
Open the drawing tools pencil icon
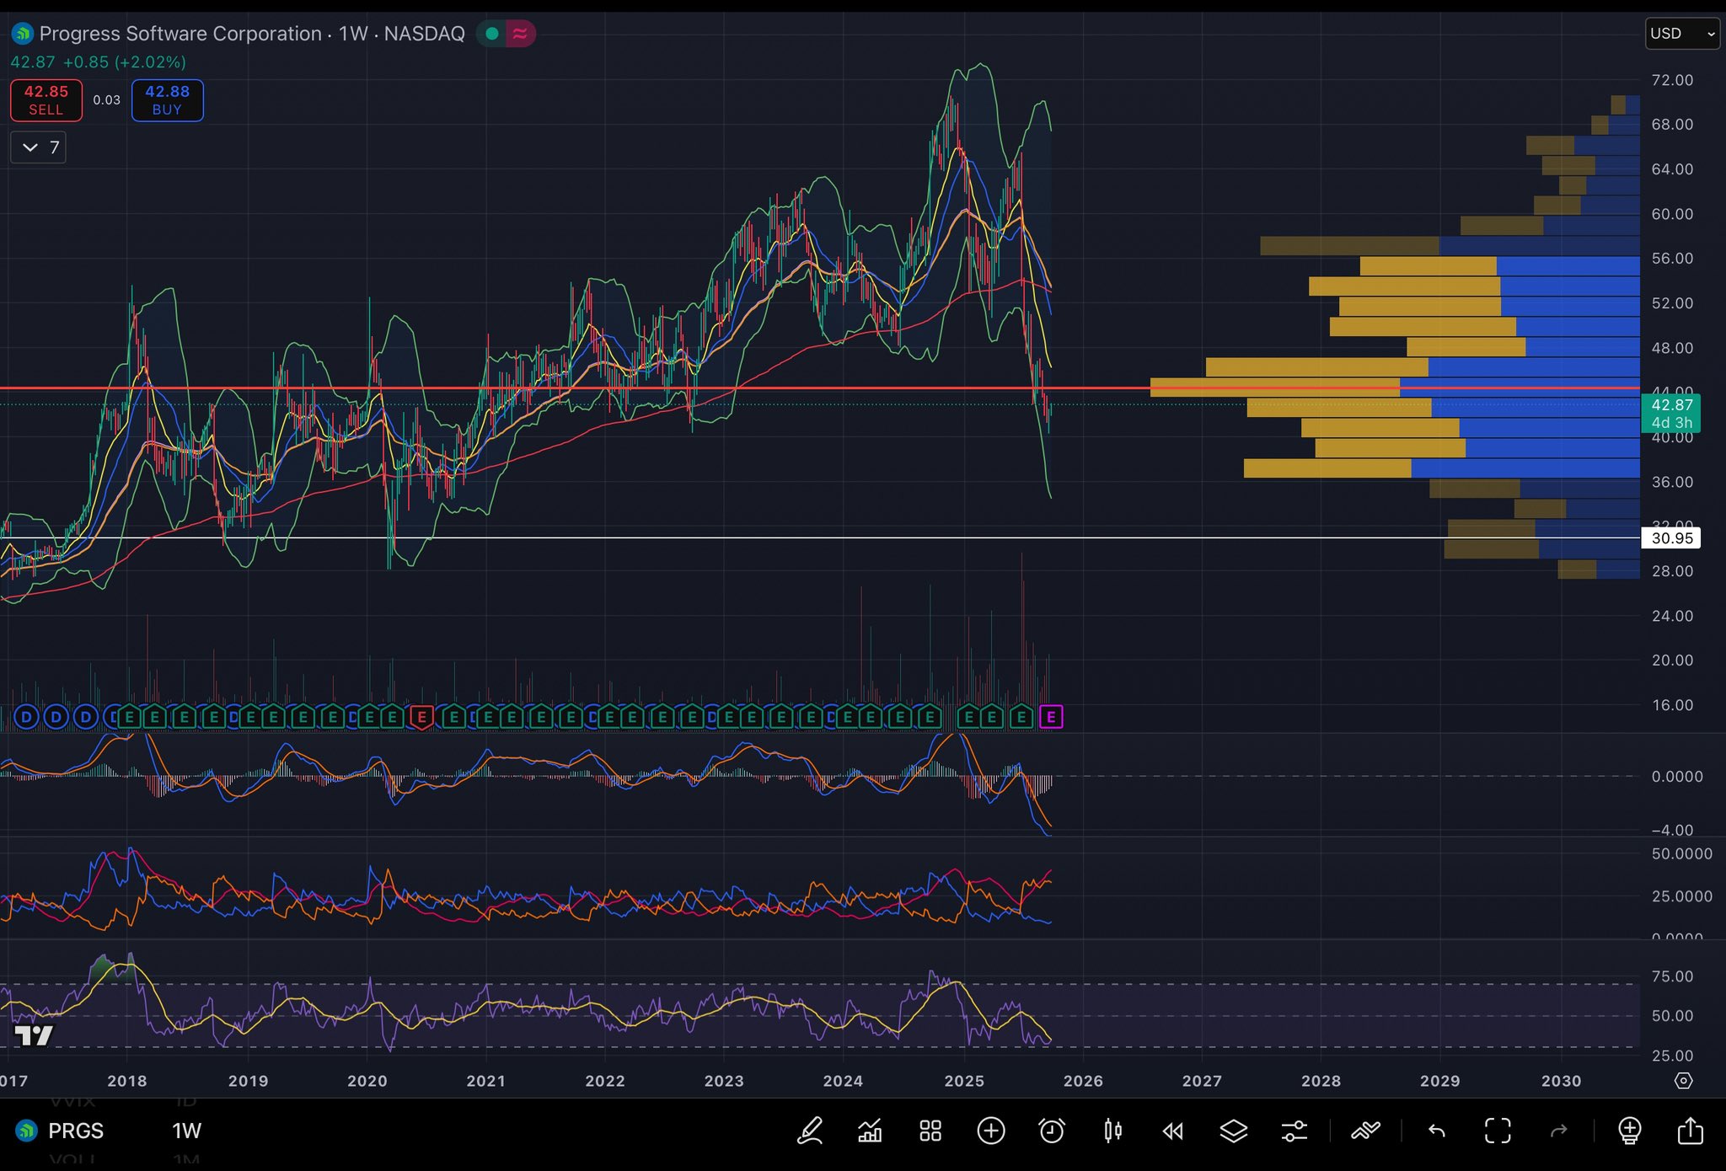(x=810, y=1131)
